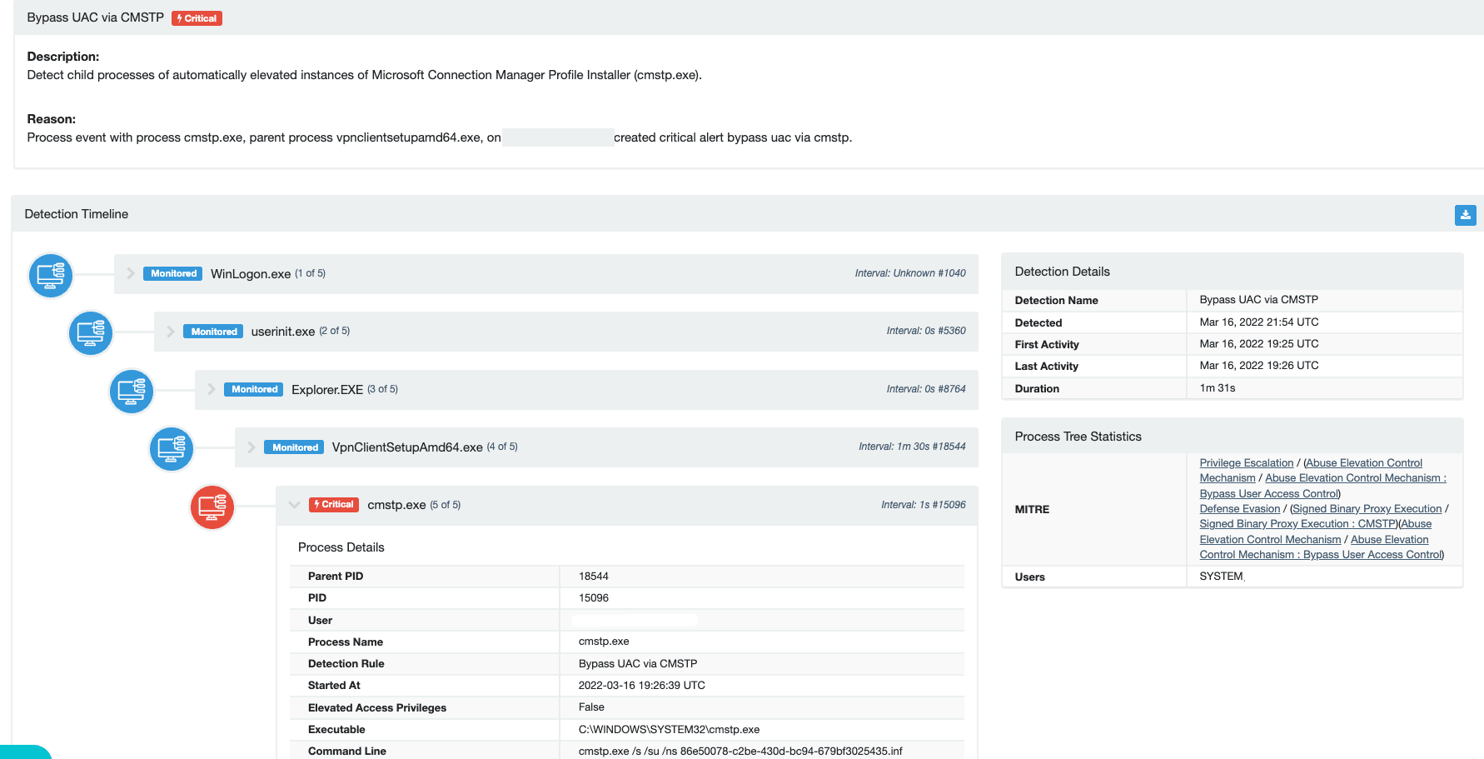The image size is (1484, 759).
Task: Expand the WinLogon.exe timeline row
Action: [x=131, y=273]
